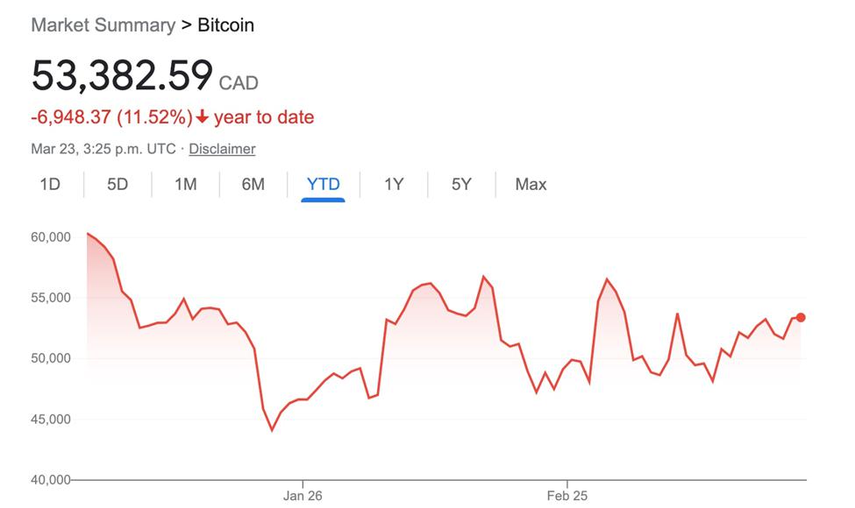Image resolution: width=855 pixels, height=508 pixels.
Task: Click the red endpoint dot on the chart
Action: pos(801,317)
